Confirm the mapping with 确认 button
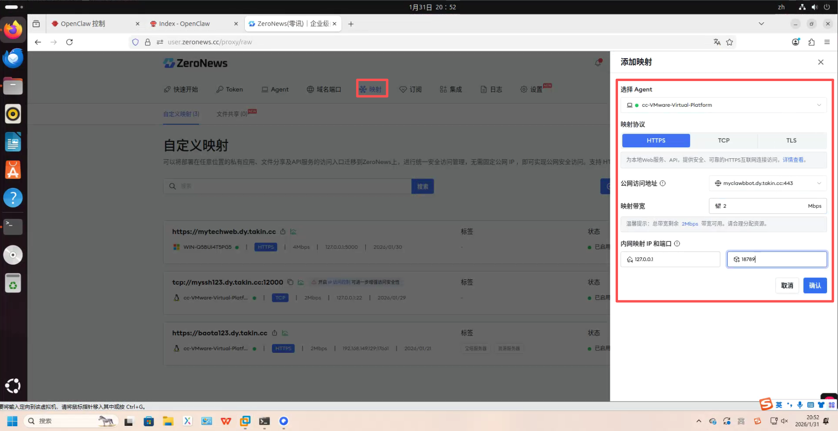Image resolution: width=838 pixels, height=431 pixels. click(x=815, y=286)
